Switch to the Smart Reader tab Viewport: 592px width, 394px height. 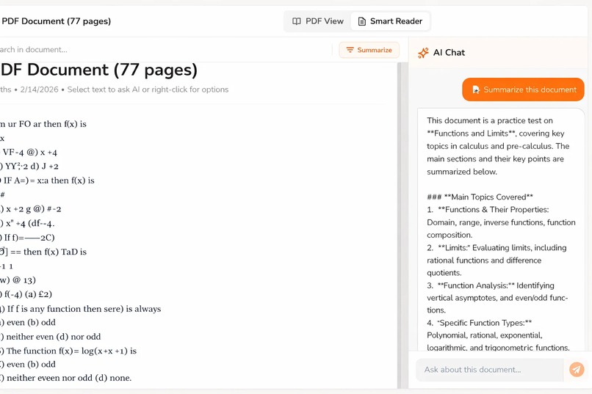pos(391,21)
